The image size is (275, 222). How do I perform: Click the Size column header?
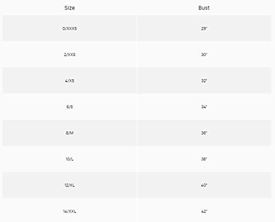69,8
